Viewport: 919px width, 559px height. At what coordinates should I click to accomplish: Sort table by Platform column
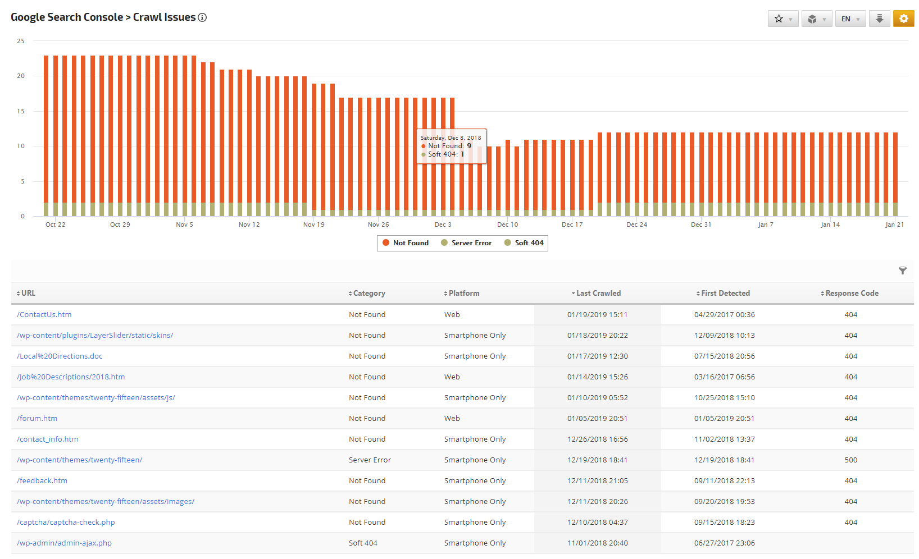pos(462,293)
